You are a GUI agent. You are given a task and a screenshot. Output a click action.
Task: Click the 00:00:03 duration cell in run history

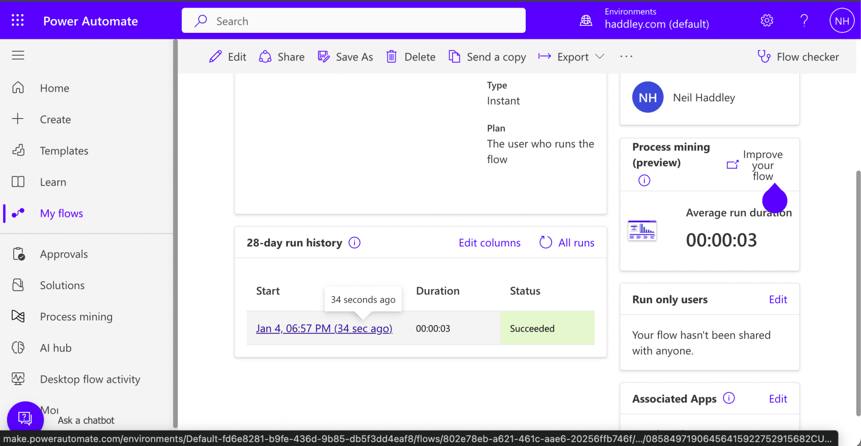click(433, 328)
